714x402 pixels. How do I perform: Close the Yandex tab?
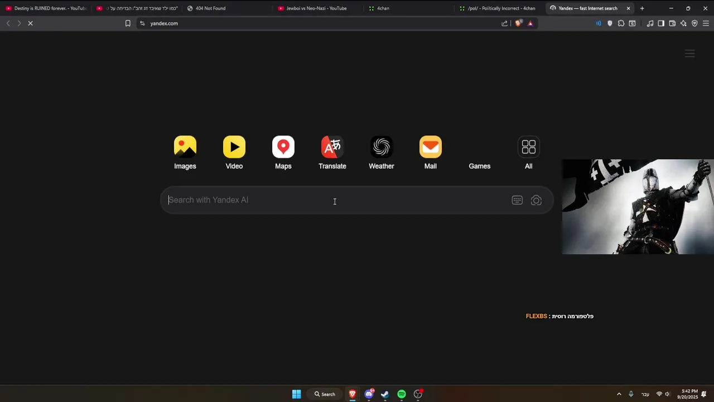(628, 8)
